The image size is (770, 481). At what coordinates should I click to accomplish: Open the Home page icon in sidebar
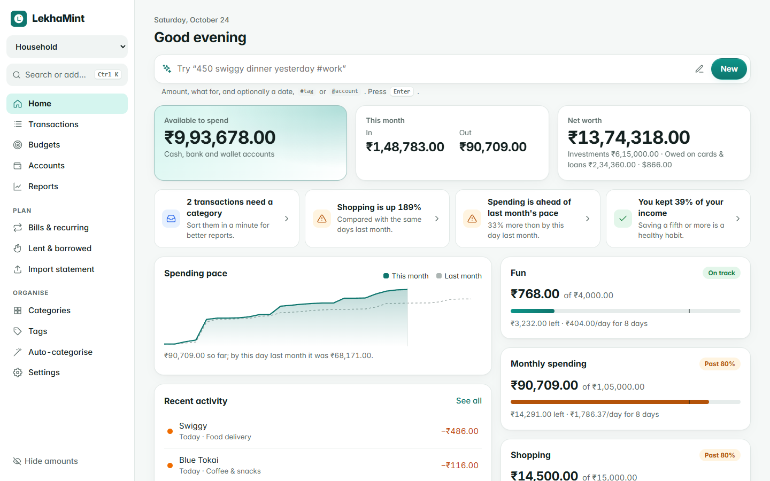pyautogui.click(x=18, y=104)
